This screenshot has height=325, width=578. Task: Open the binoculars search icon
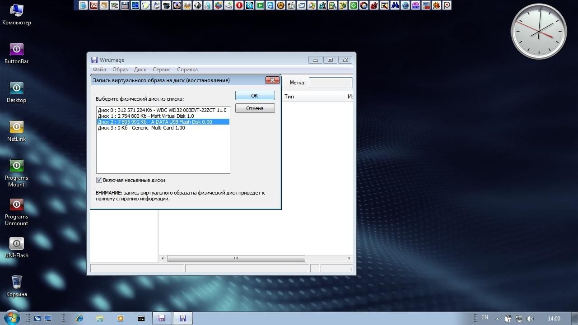(395, 5)
